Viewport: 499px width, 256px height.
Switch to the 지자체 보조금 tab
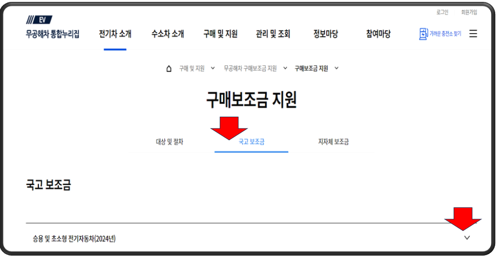333,142
